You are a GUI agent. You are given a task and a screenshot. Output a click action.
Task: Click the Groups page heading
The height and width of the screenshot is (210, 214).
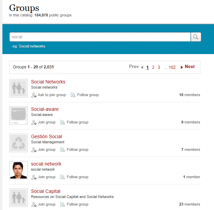point(24,8)
